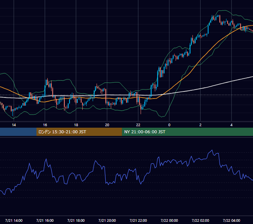Click the 14 hour label on price chart
Image resolution: width=253 pixels, height=224 pixels.
14,125
